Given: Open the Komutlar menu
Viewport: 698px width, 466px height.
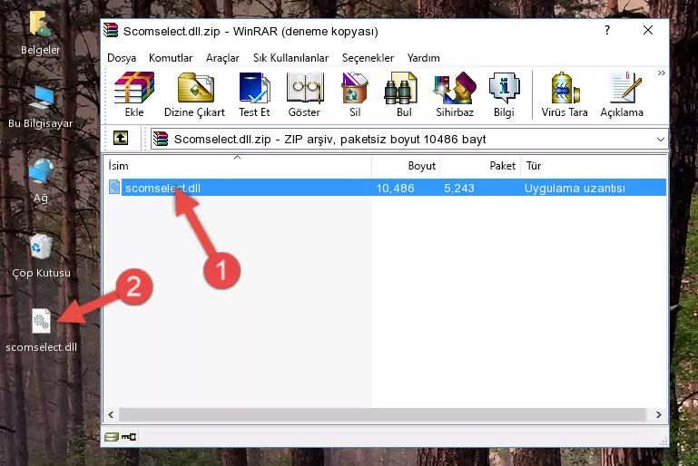Looking at the screenshot, I should point(171,58).
